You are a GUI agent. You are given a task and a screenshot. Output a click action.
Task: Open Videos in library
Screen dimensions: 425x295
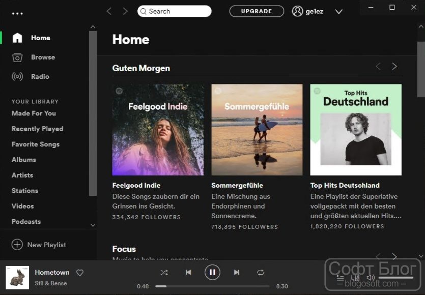23,206
